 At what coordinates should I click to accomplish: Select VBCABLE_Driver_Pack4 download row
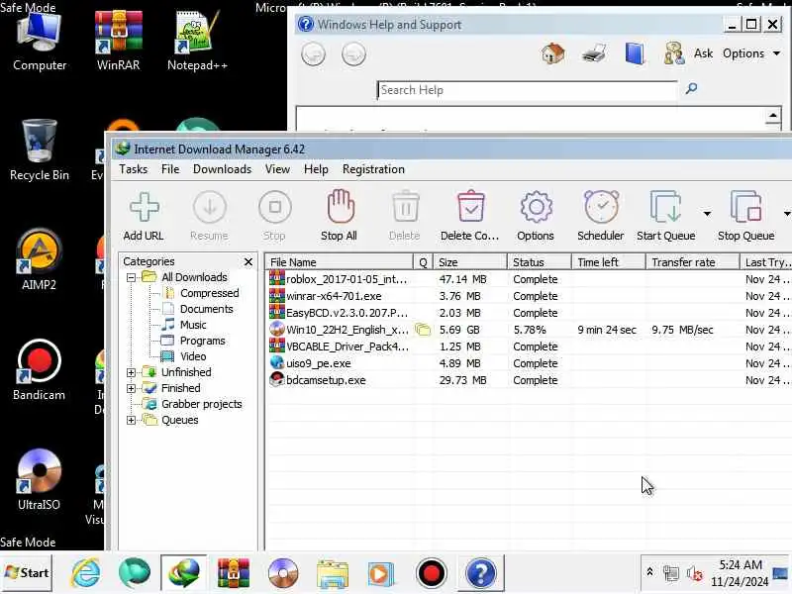[528, 346]
